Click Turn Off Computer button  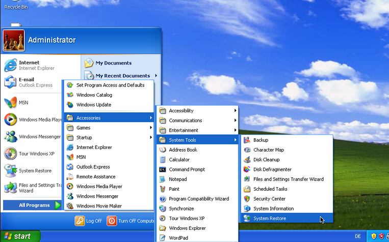pos(131,221)
